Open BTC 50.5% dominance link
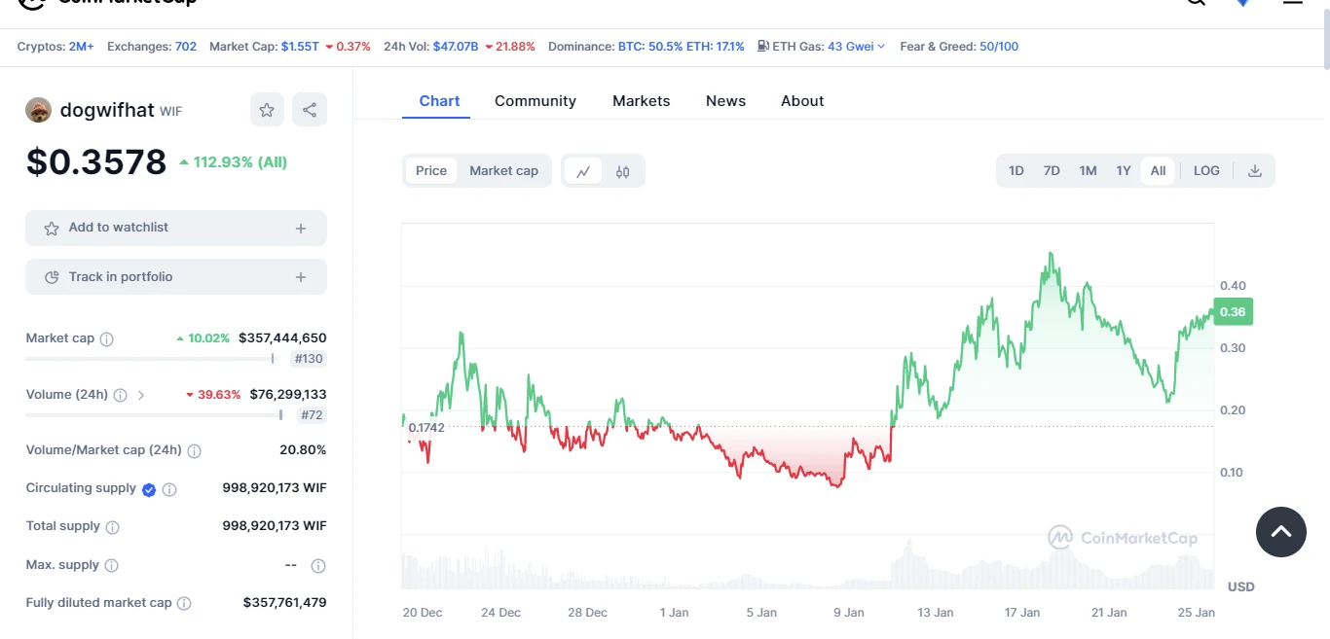 [x=650, y=47]
